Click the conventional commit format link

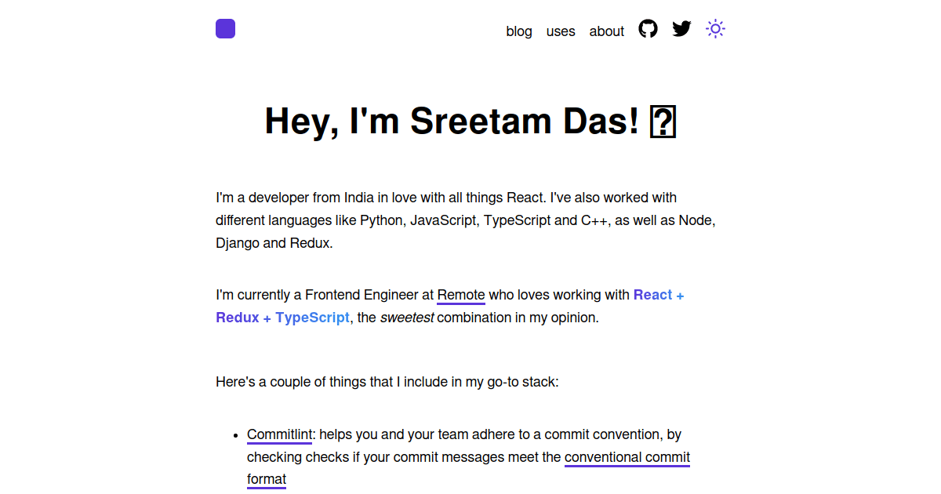pyautogui.click(x=627, y=457)
